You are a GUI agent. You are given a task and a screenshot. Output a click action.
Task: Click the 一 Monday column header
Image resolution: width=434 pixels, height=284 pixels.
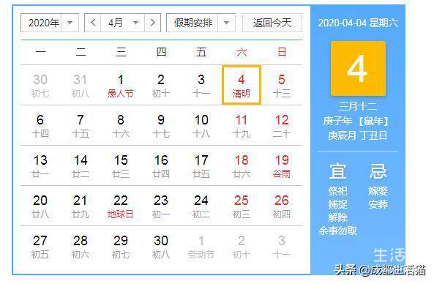(x=40, y=52)
